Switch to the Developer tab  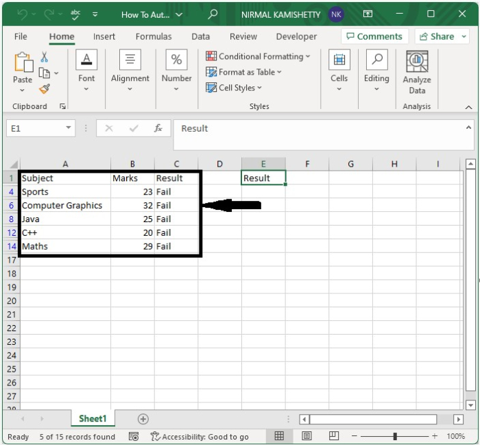tap(296, 36)
